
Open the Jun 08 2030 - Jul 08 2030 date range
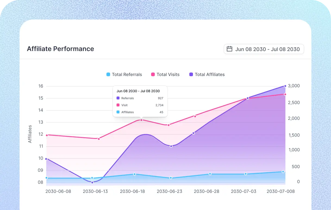coord(267,49)
